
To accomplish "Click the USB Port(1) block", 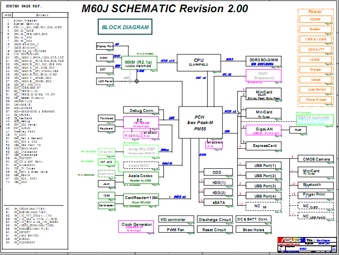I will pyautogui.click(x=264, y=165).
